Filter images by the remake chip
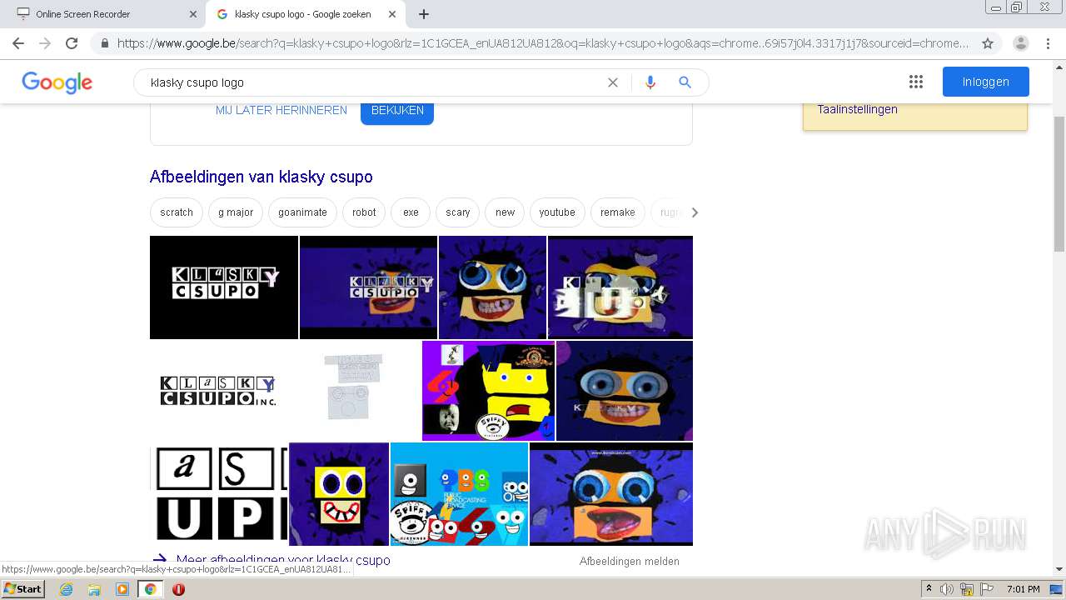This screenshot has width=1066, height=600. point(618,212)
